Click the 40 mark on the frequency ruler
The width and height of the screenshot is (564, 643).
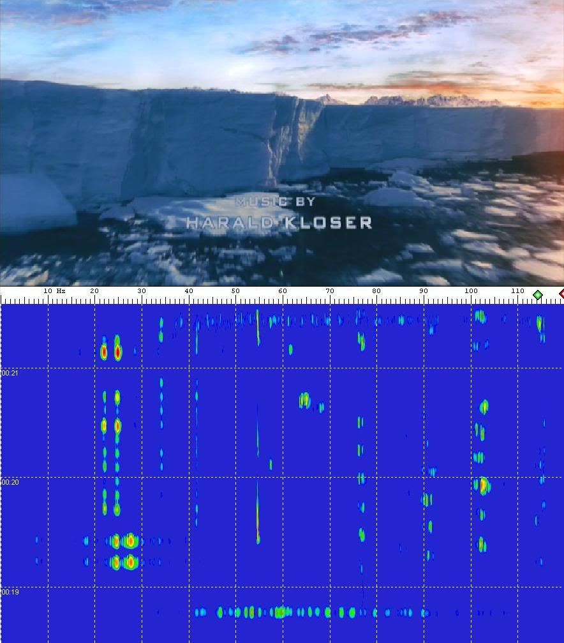point(189,291)
